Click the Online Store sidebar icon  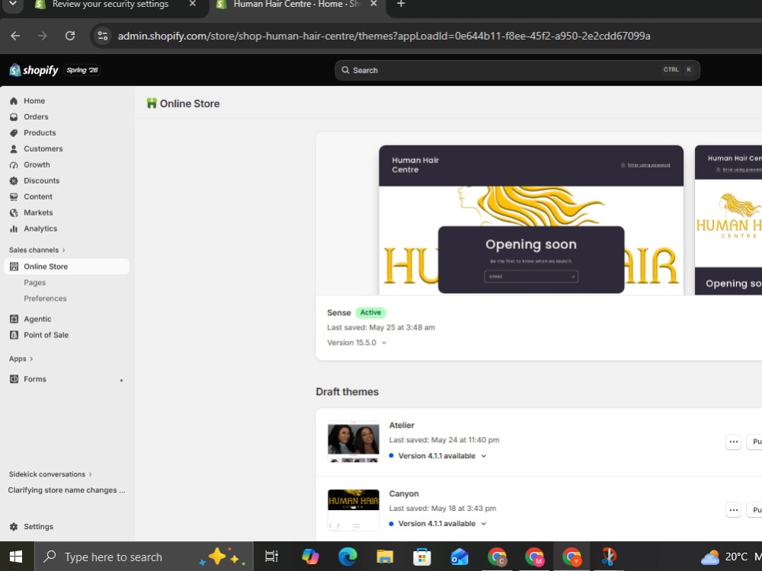[14, 266]
